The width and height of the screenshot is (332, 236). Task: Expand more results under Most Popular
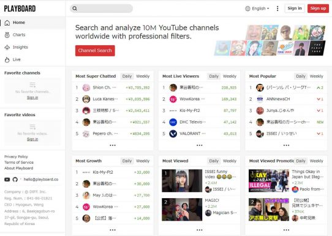click(x=286, y=145)
